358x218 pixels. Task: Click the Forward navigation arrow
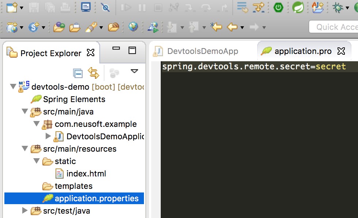coord(254,27)
